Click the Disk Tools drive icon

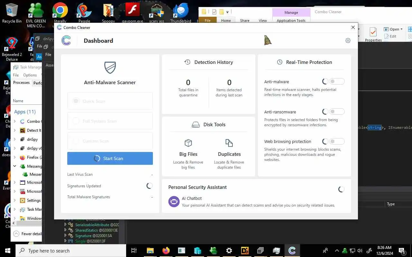tap(196, 125)
